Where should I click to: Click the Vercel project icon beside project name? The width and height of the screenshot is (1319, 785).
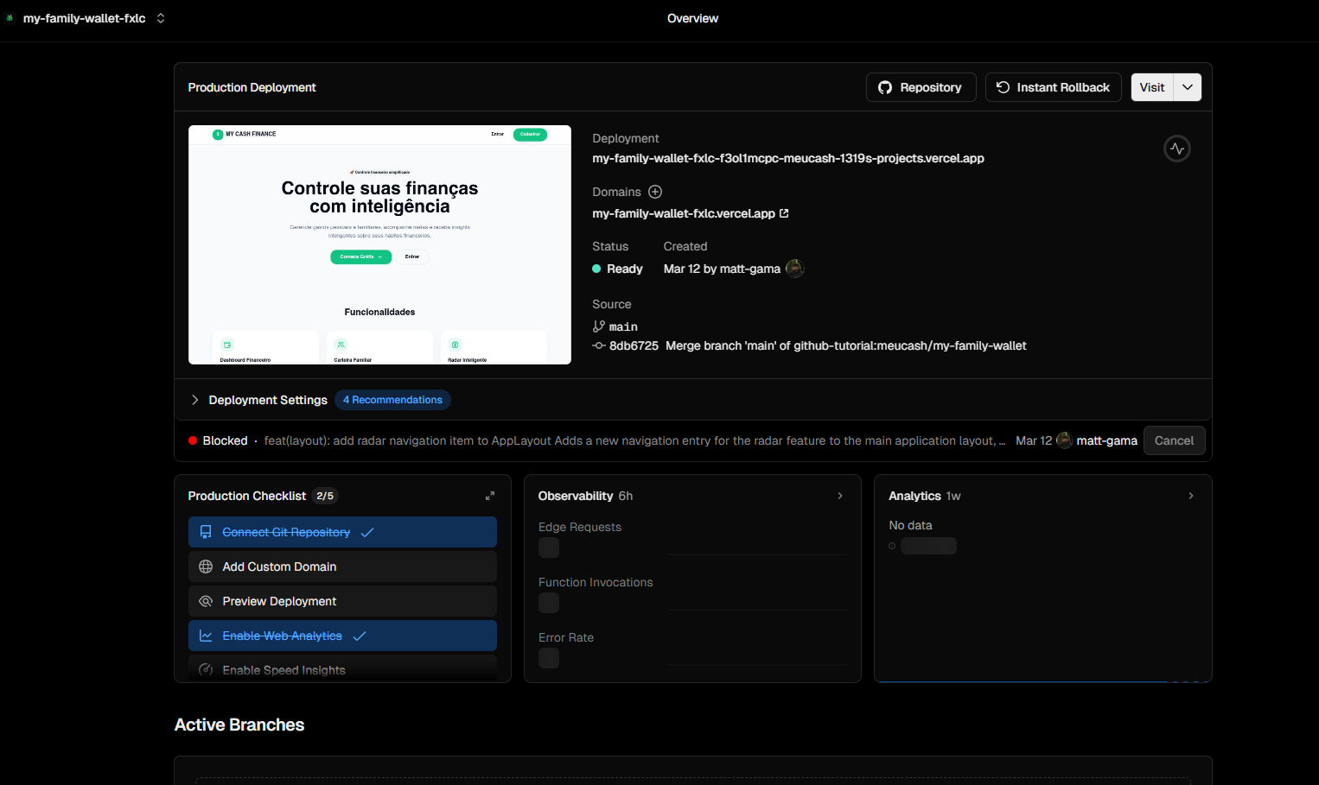(10, 17)
